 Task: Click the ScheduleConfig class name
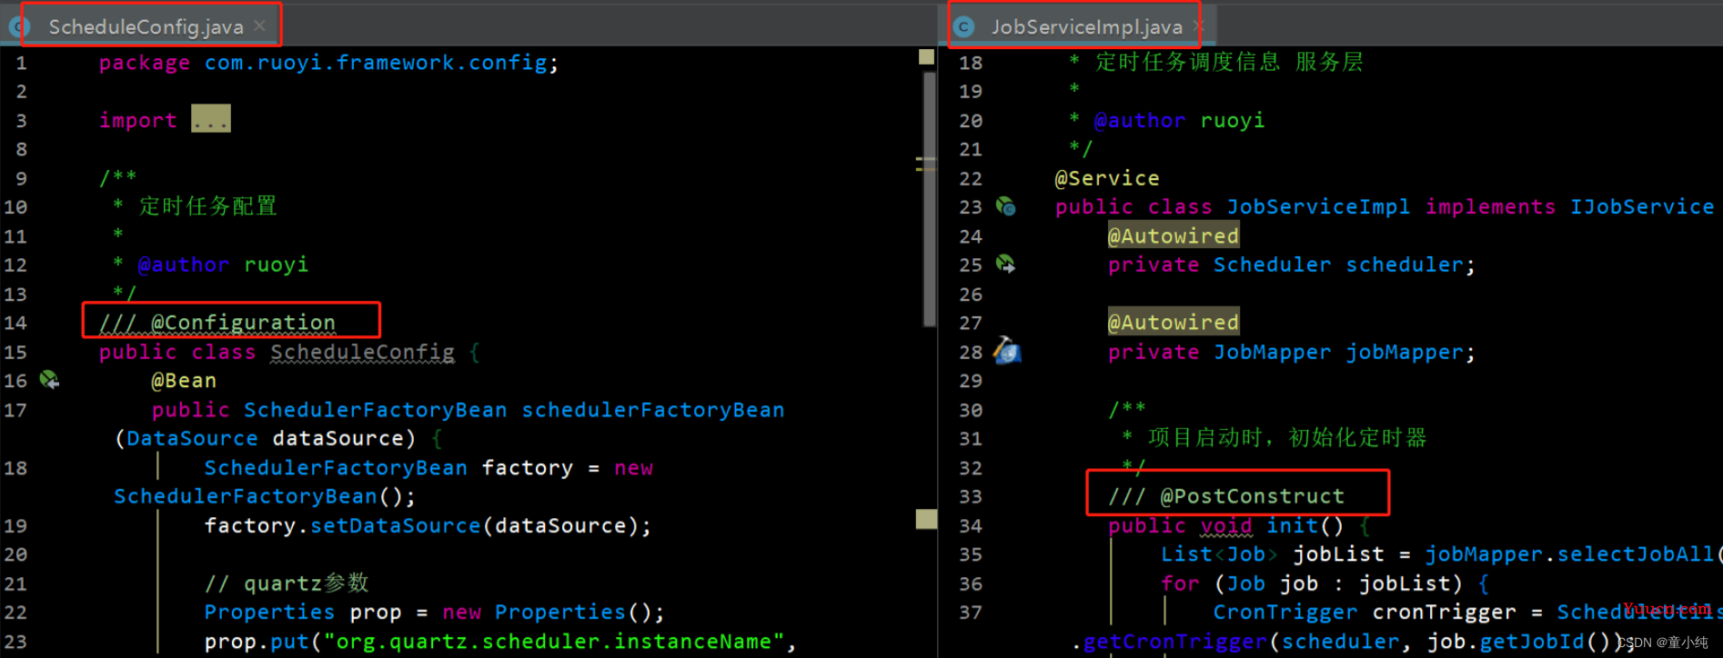click(362, 353)
